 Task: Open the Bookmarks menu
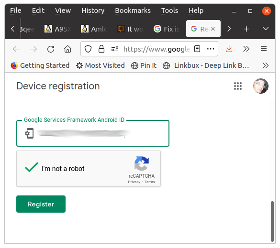[x=133, y=11]
